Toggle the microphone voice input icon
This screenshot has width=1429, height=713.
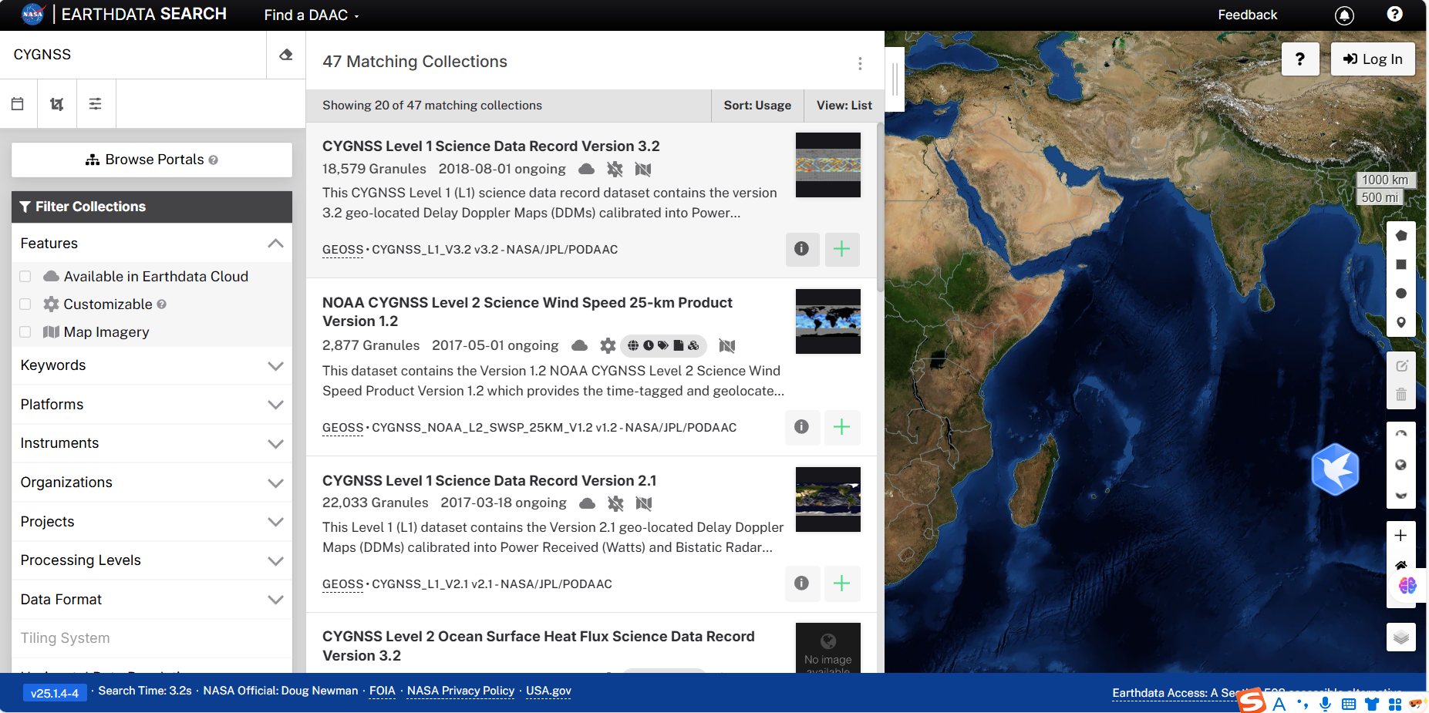pos(1326,704)
